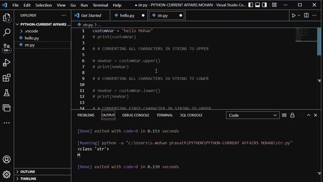Open the File menu
323x182 pixels.
pyautogui.click(x=16, y=5)
